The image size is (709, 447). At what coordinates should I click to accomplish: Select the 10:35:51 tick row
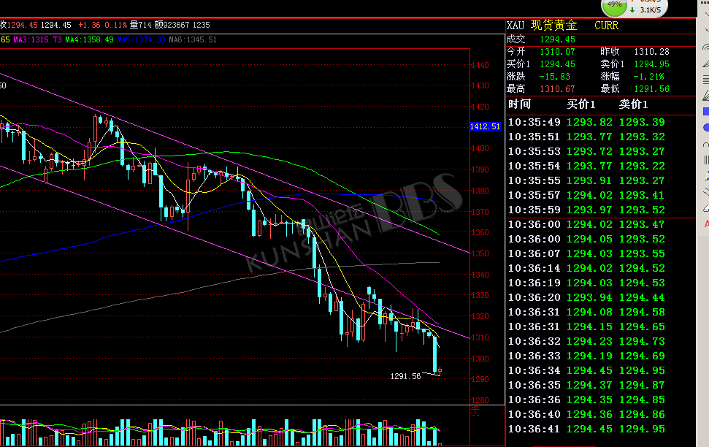(x=586, y=137)
